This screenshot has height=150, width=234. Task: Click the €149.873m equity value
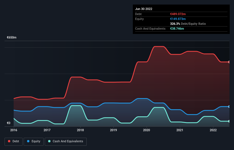[x=178, y=19]
